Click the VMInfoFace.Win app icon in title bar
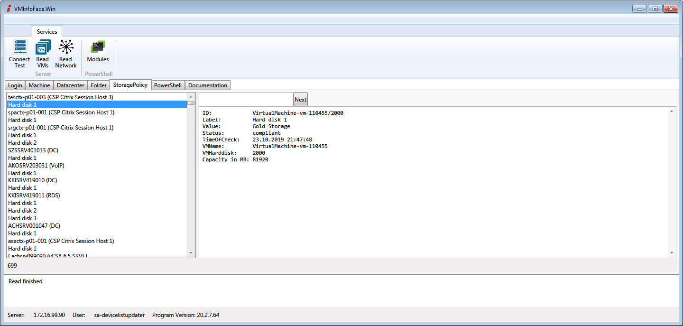The image size is (683, 326). pos(8,9)
